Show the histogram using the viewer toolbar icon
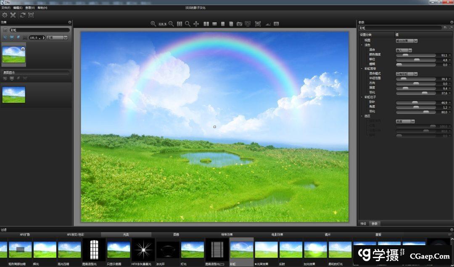Viewport: 454px width, 267px height. [x=268, y=24]
